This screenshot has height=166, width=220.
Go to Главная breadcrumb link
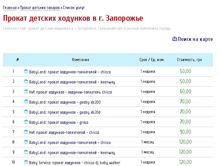pyautogui.click(x=10, y=7)
